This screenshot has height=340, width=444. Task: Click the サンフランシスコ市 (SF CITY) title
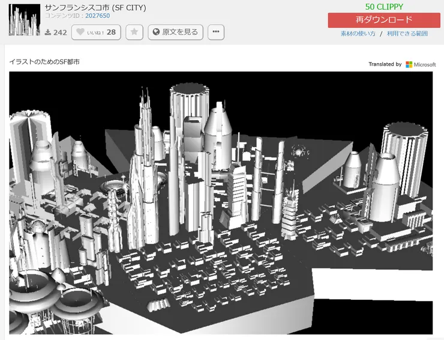click(x=95, y=7)
